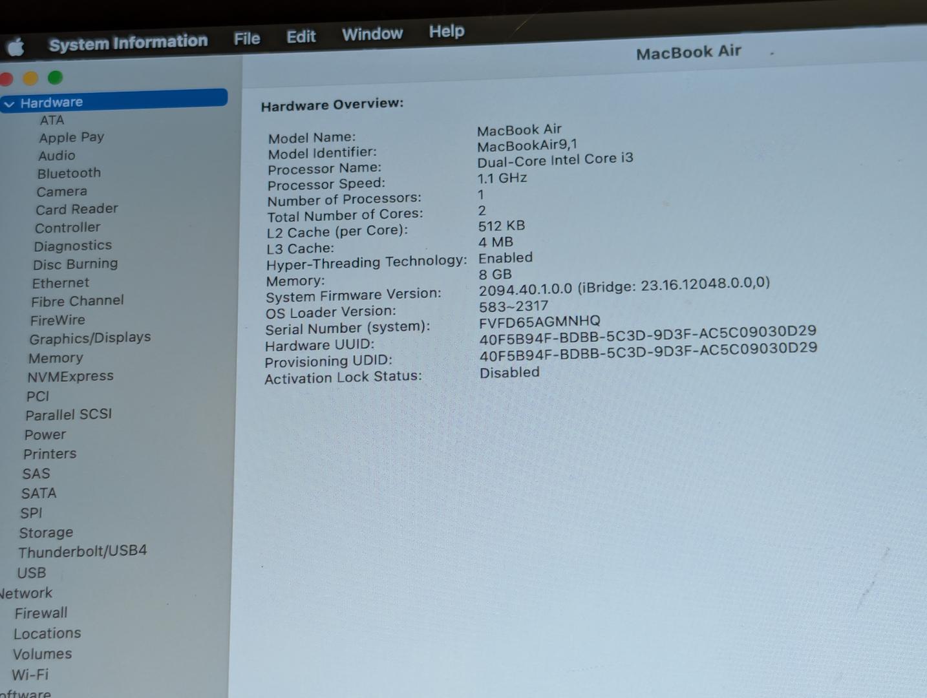Click the serial number 'FVFD65AGMNHQ'
Viewport: 927px width, 698px height.
[x=540, y=321]
